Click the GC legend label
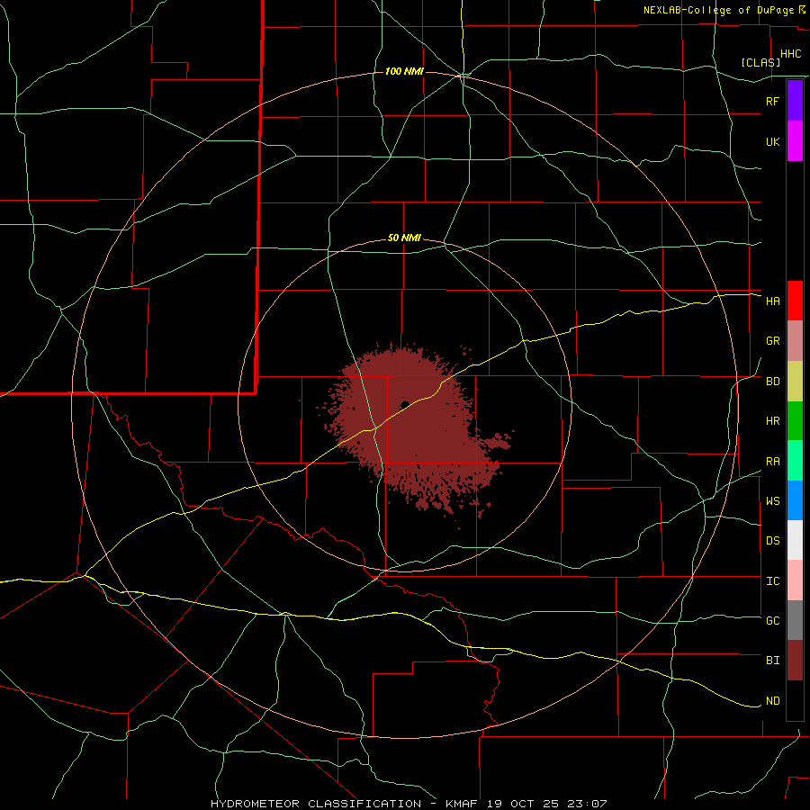 tap(772, 621)
